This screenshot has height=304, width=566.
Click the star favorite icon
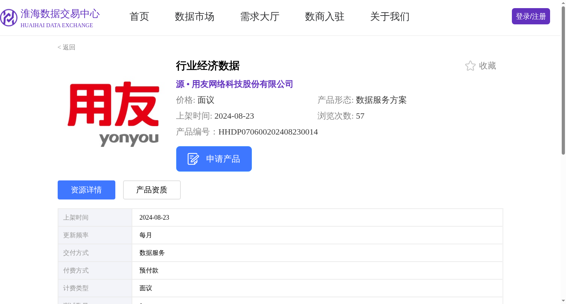[x=470, y=66]
